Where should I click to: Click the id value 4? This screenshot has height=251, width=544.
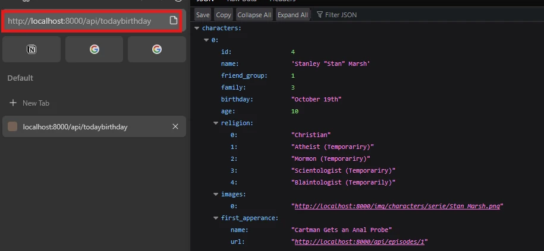click(293, 52)
